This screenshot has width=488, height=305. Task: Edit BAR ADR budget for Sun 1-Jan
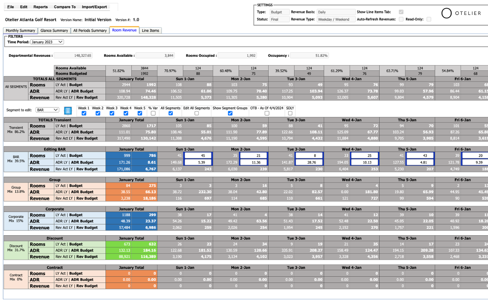[x=198, y=162]
